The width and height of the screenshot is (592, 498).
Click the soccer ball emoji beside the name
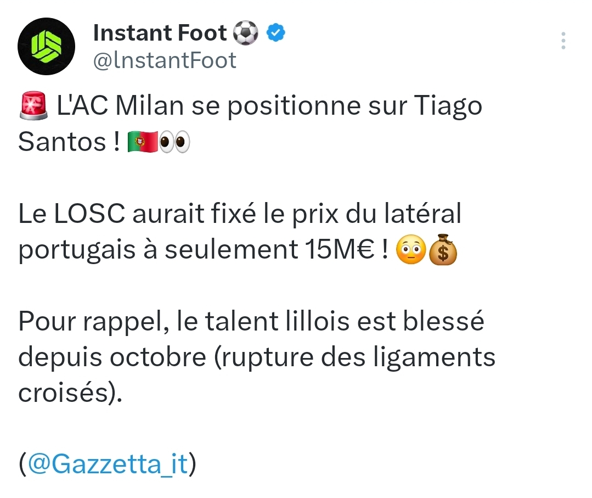click(245, 33)
